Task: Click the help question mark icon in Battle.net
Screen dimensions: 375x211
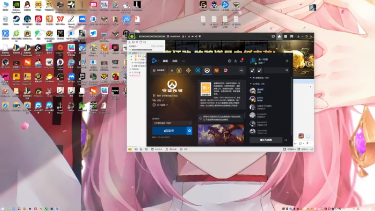Action: pyautogui.click(x=230, y=61)
